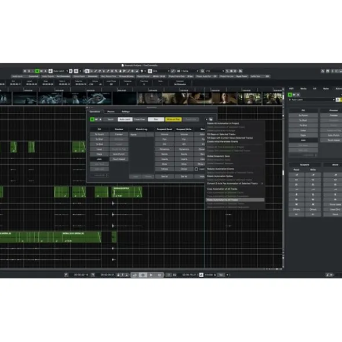Screen dimensions: 342x342
Task: Choose Create Initial Parameter Events menu item
Action: tap(235, 142)
